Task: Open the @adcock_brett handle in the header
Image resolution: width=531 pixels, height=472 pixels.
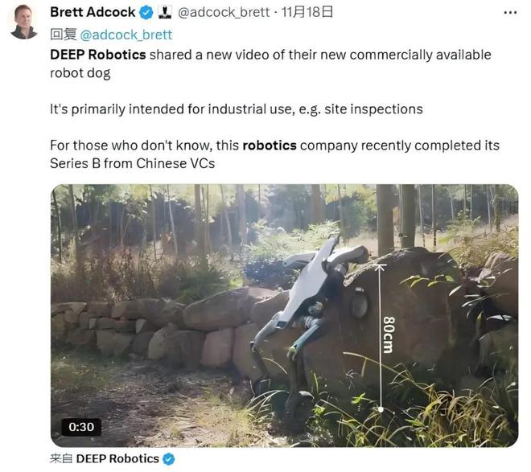Action: [224, 13]
